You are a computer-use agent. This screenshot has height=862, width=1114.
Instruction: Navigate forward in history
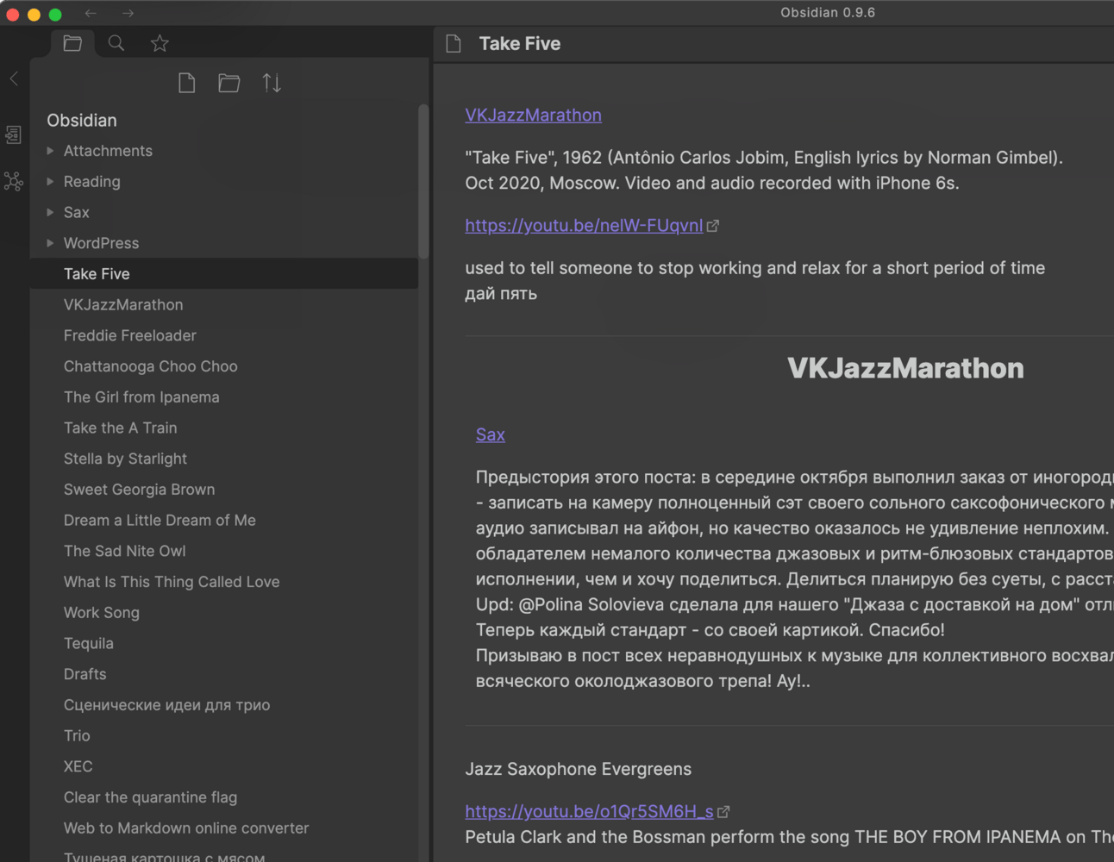coord(128,13)
